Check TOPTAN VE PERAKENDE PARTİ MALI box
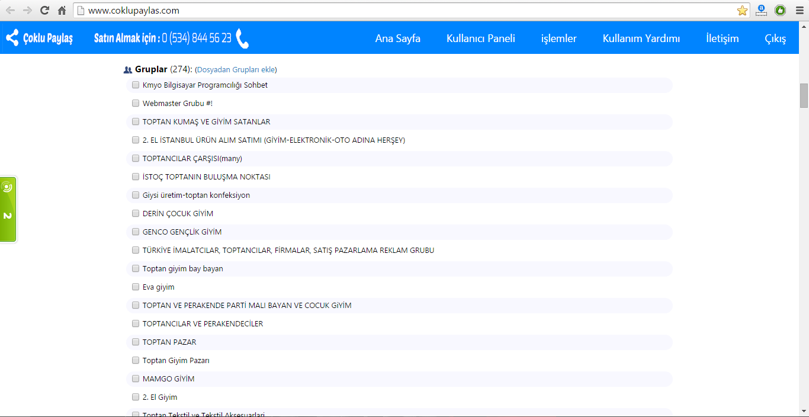This screenshot has width=809, height=417. click(x=136, y=305)
